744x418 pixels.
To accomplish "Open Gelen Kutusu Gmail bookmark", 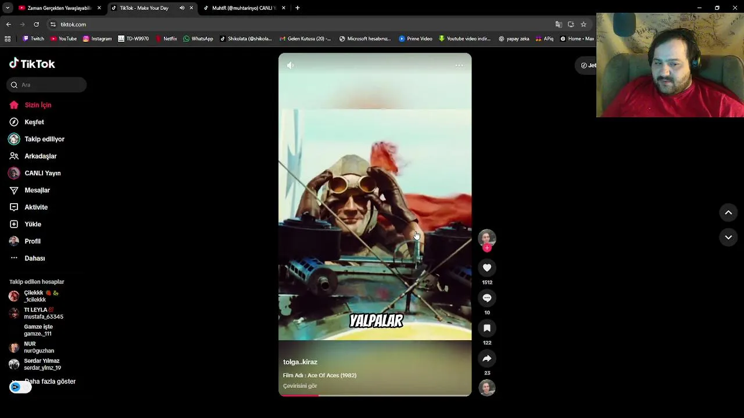I will 305,39.
